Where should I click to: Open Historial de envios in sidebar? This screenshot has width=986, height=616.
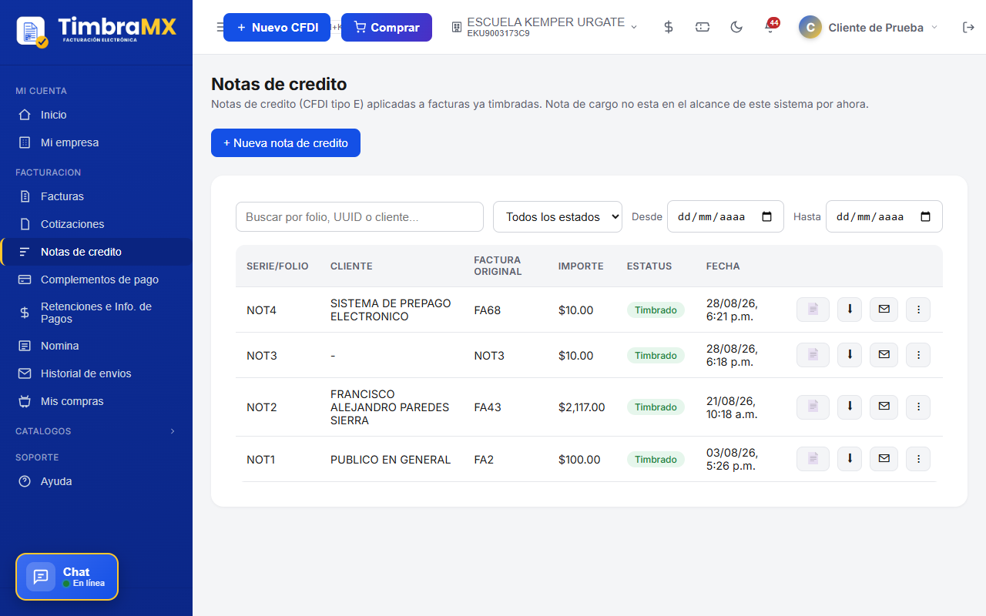(96, 373)
